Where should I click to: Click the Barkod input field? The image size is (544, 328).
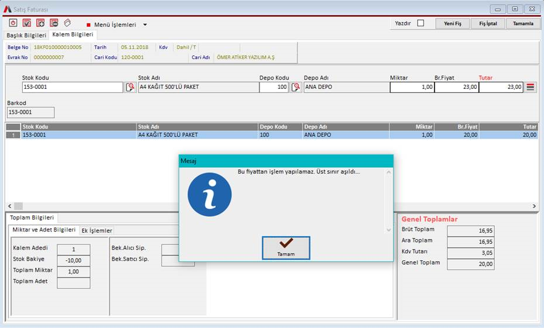(x=30, y=112)
